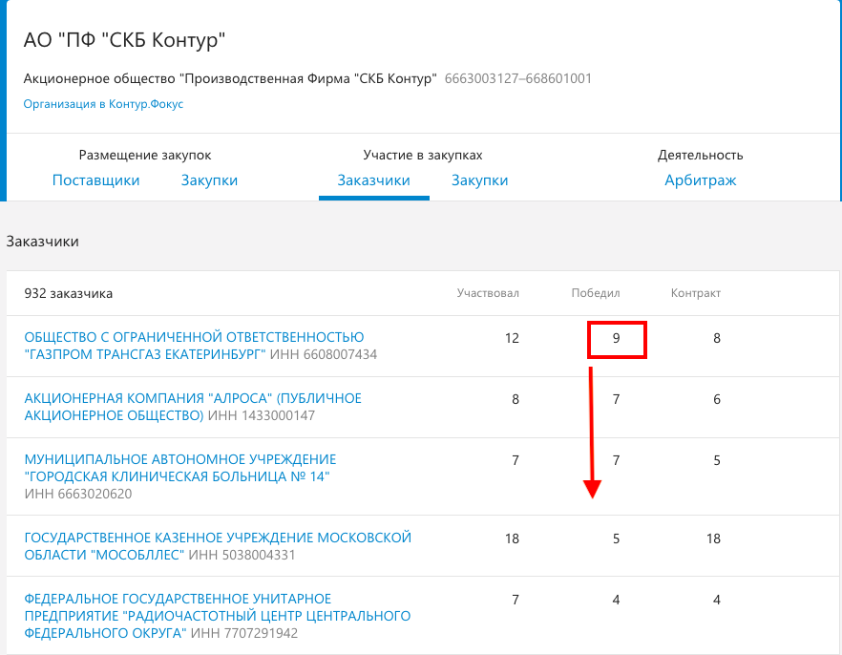Screen dimensions: 842x655
Task: Click Победил value 5 in Мособллес row
Action: (x=616, y=539)
